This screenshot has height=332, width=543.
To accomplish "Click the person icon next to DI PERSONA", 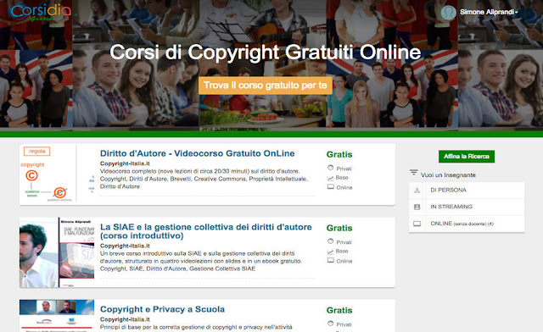I will [x=417, y=191].
